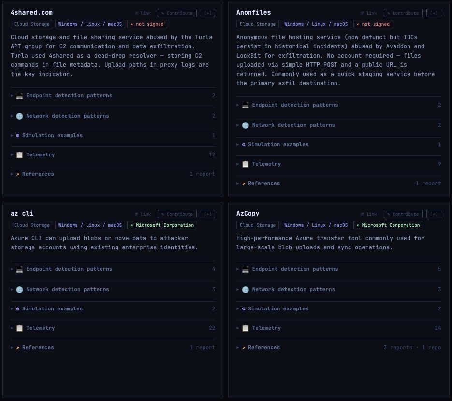Click the Anonfiles card title

coord(254,13)
